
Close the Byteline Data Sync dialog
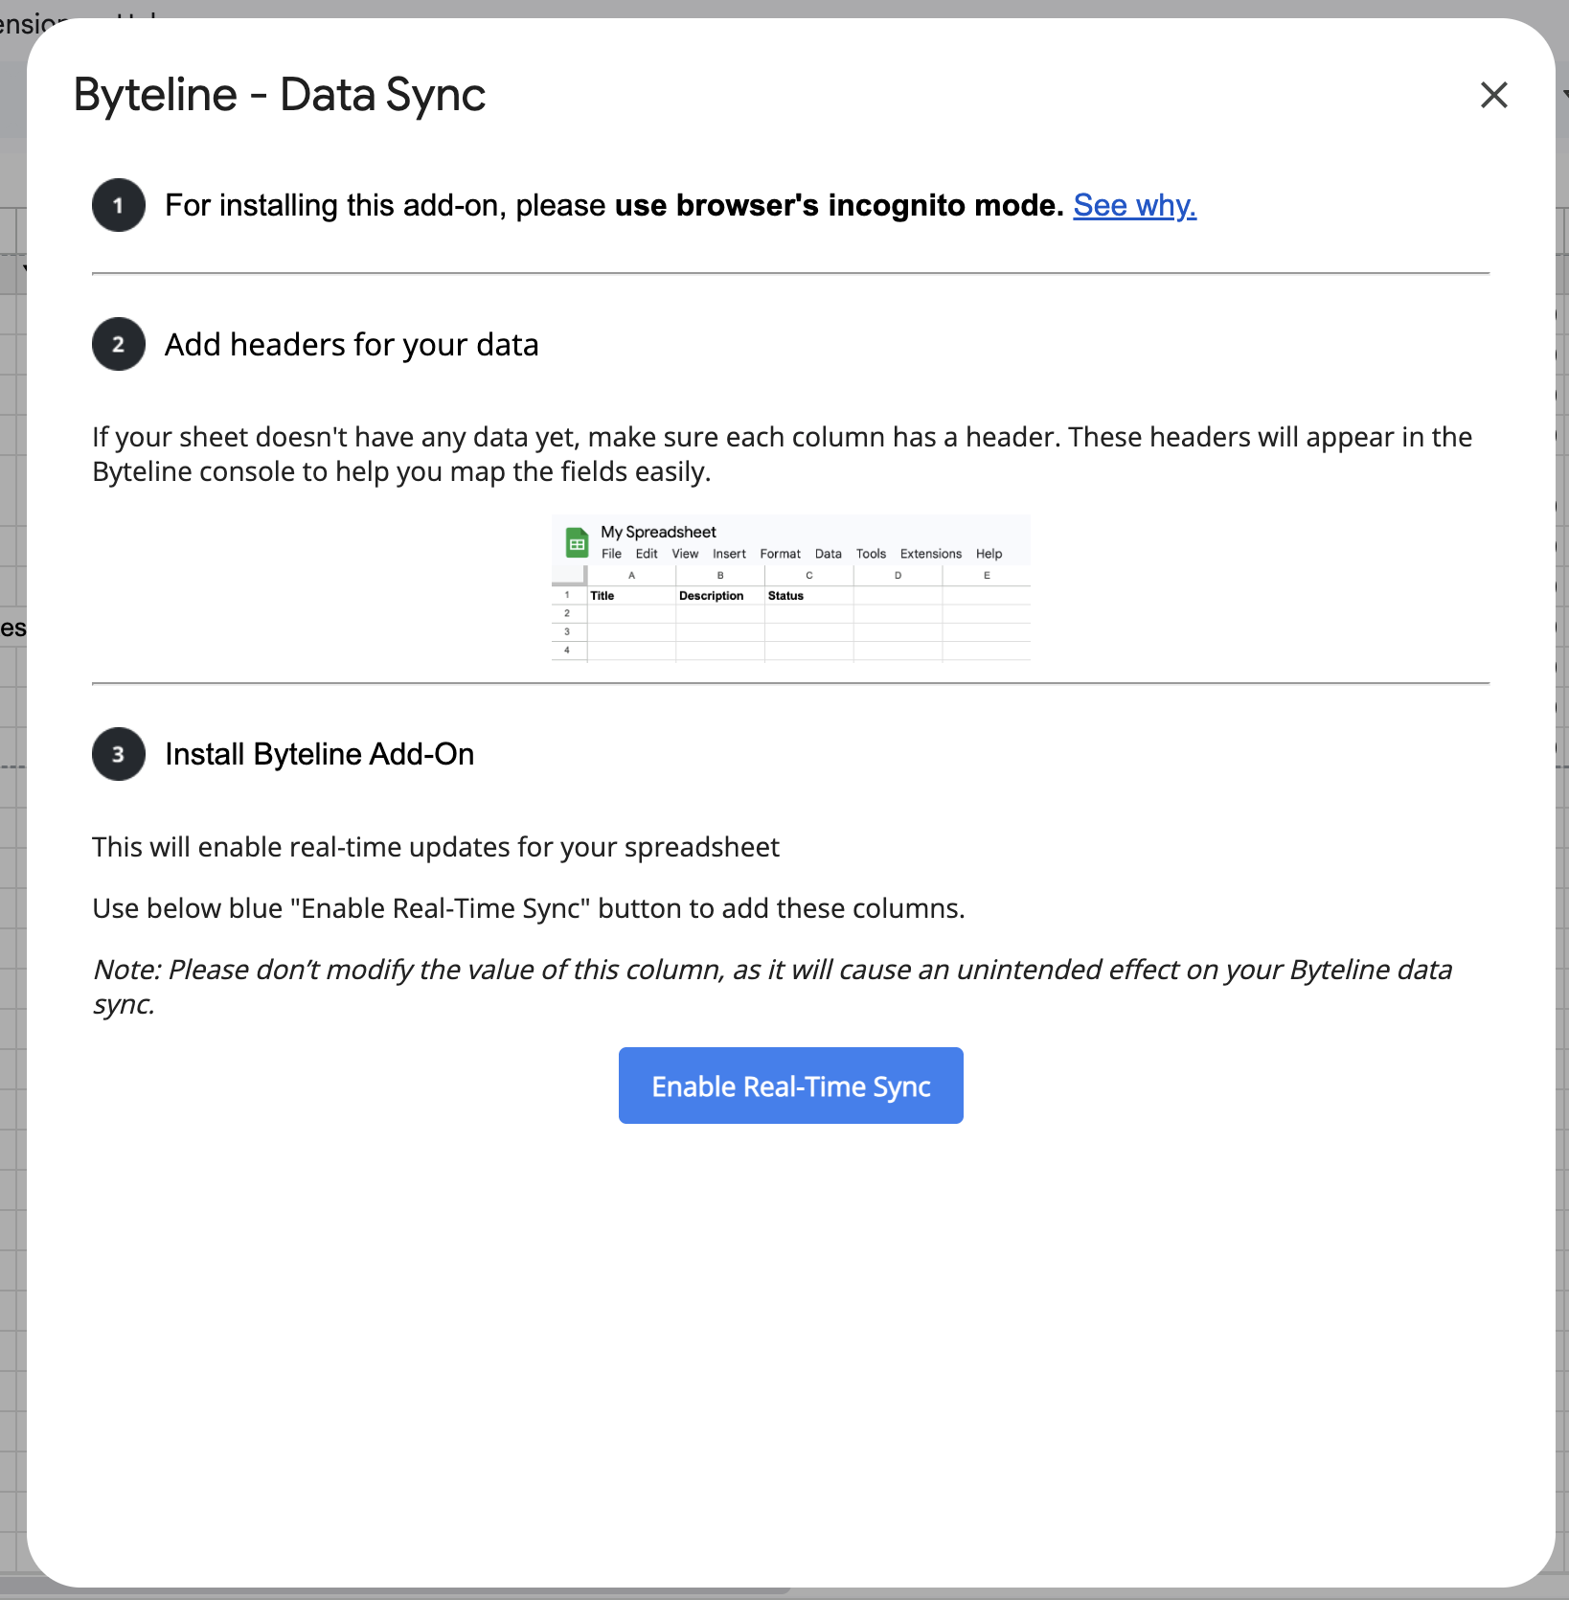pos(1493,95)
